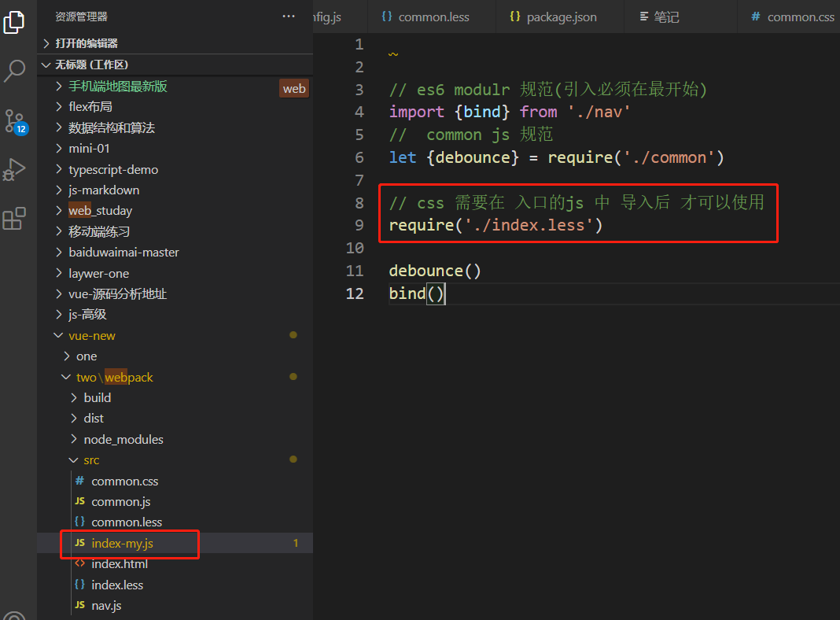This screenshot has height=620, width=840.
Task: Click the 资源管理器 panel title
Action: coord(82,17)
